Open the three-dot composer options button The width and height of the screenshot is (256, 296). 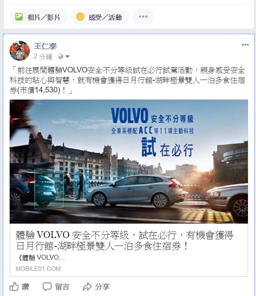tap(143, 17)
